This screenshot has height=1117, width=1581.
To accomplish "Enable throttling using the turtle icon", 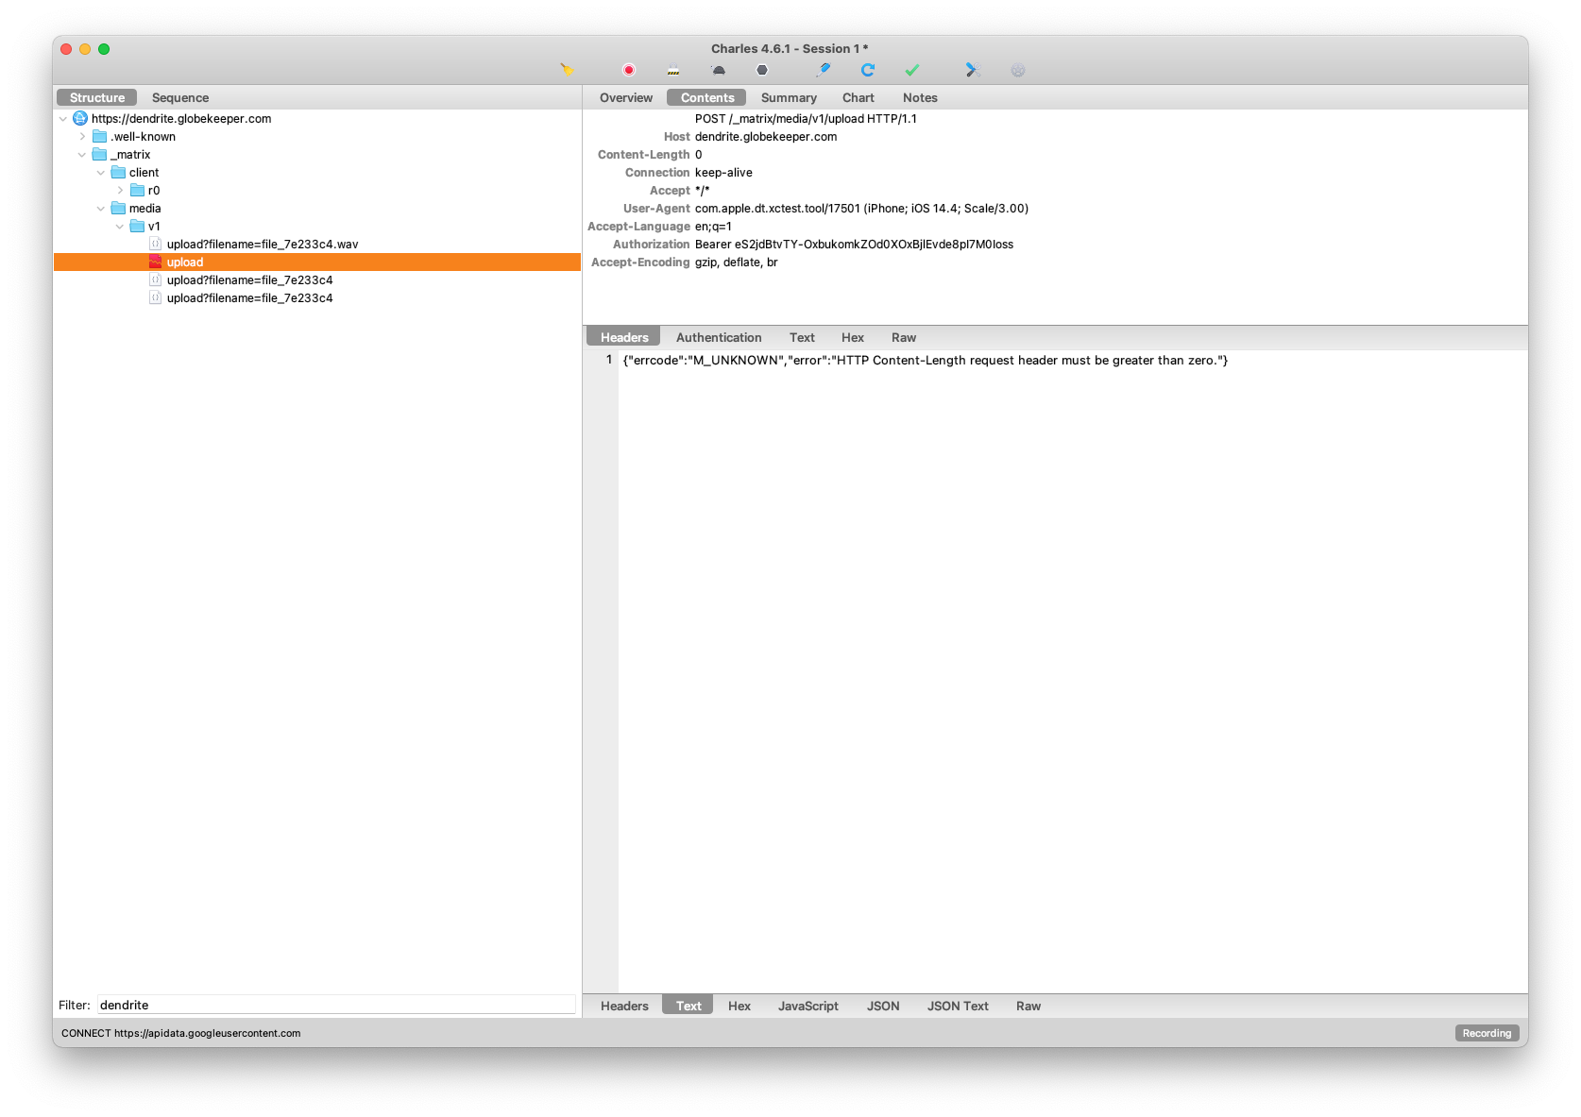I will (x=718, y=70).
